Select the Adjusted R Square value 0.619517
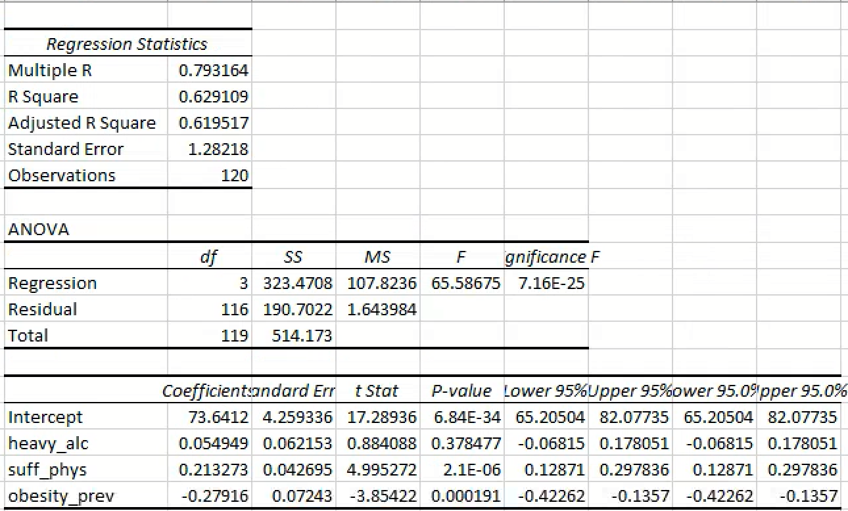 [x=214, y=123]
